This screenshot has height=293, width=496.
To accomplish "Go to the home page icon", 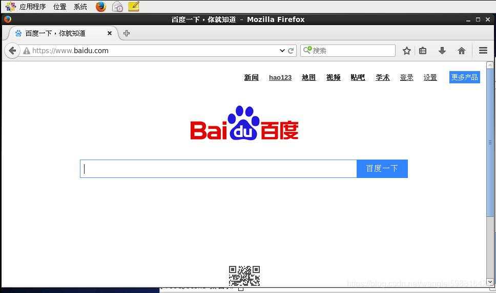I will click(462, 51).
